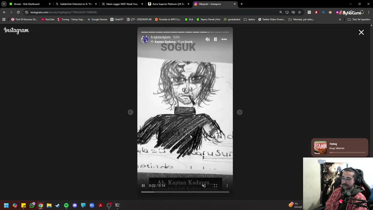The height and width of the screenshot is (210, 373).
Task: Seek along the video progress bar
Action: (x=185, y=192)
